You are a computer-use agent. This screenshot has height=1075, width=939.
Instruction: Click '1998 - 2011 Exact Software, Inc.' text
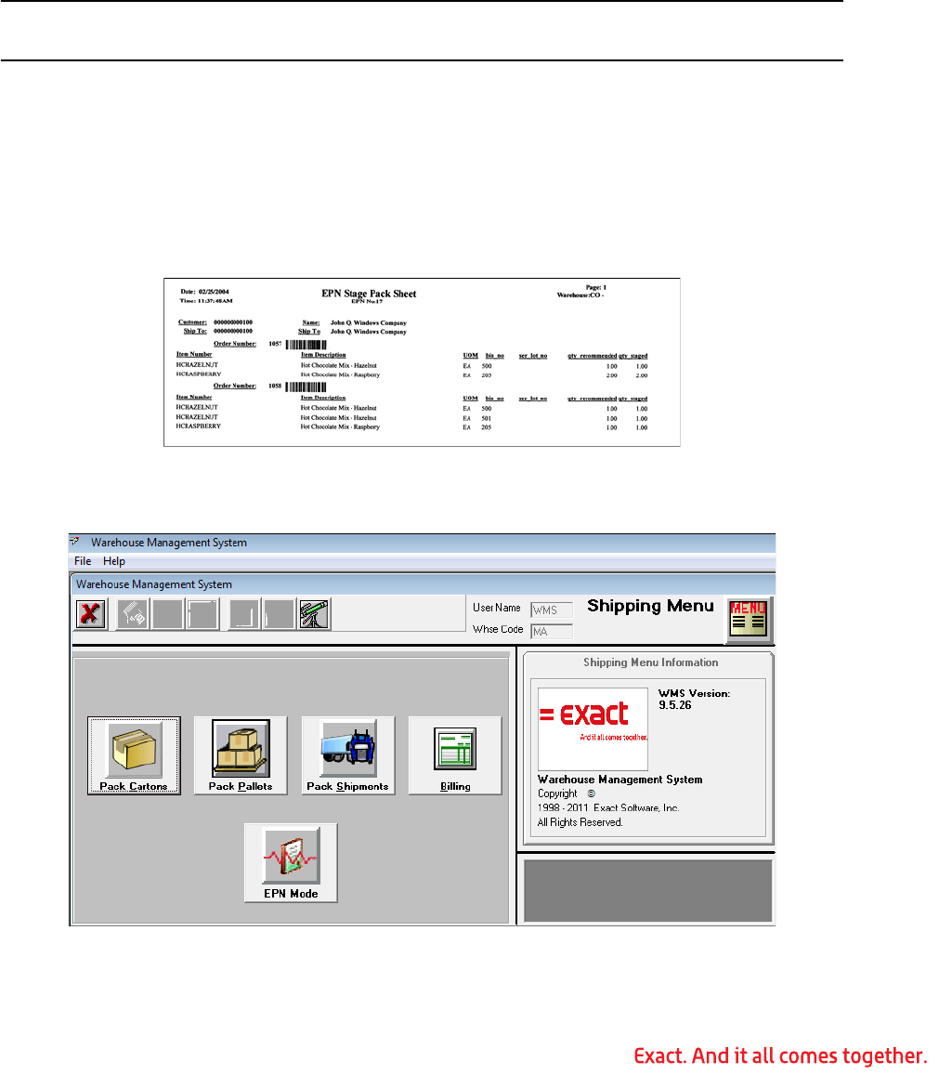coord(608,807)
